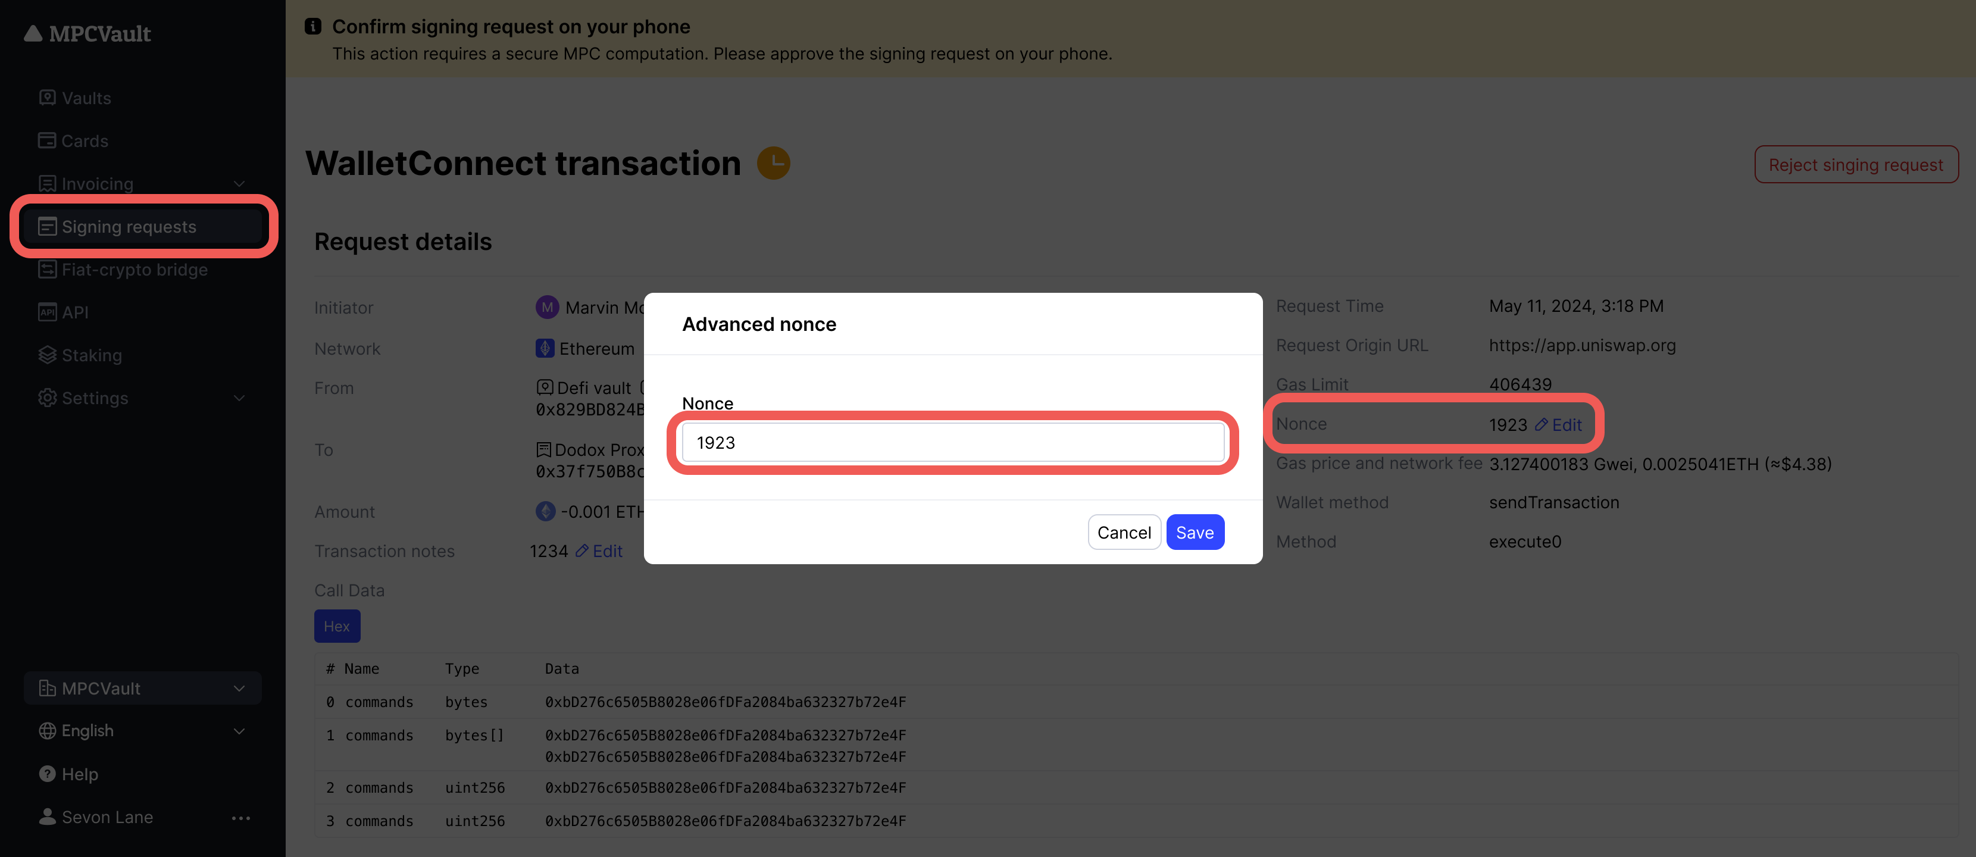This screenshot has height=857, width=1976.
Task: Click the MPCVault logo icon
Action: pos(33,34)
